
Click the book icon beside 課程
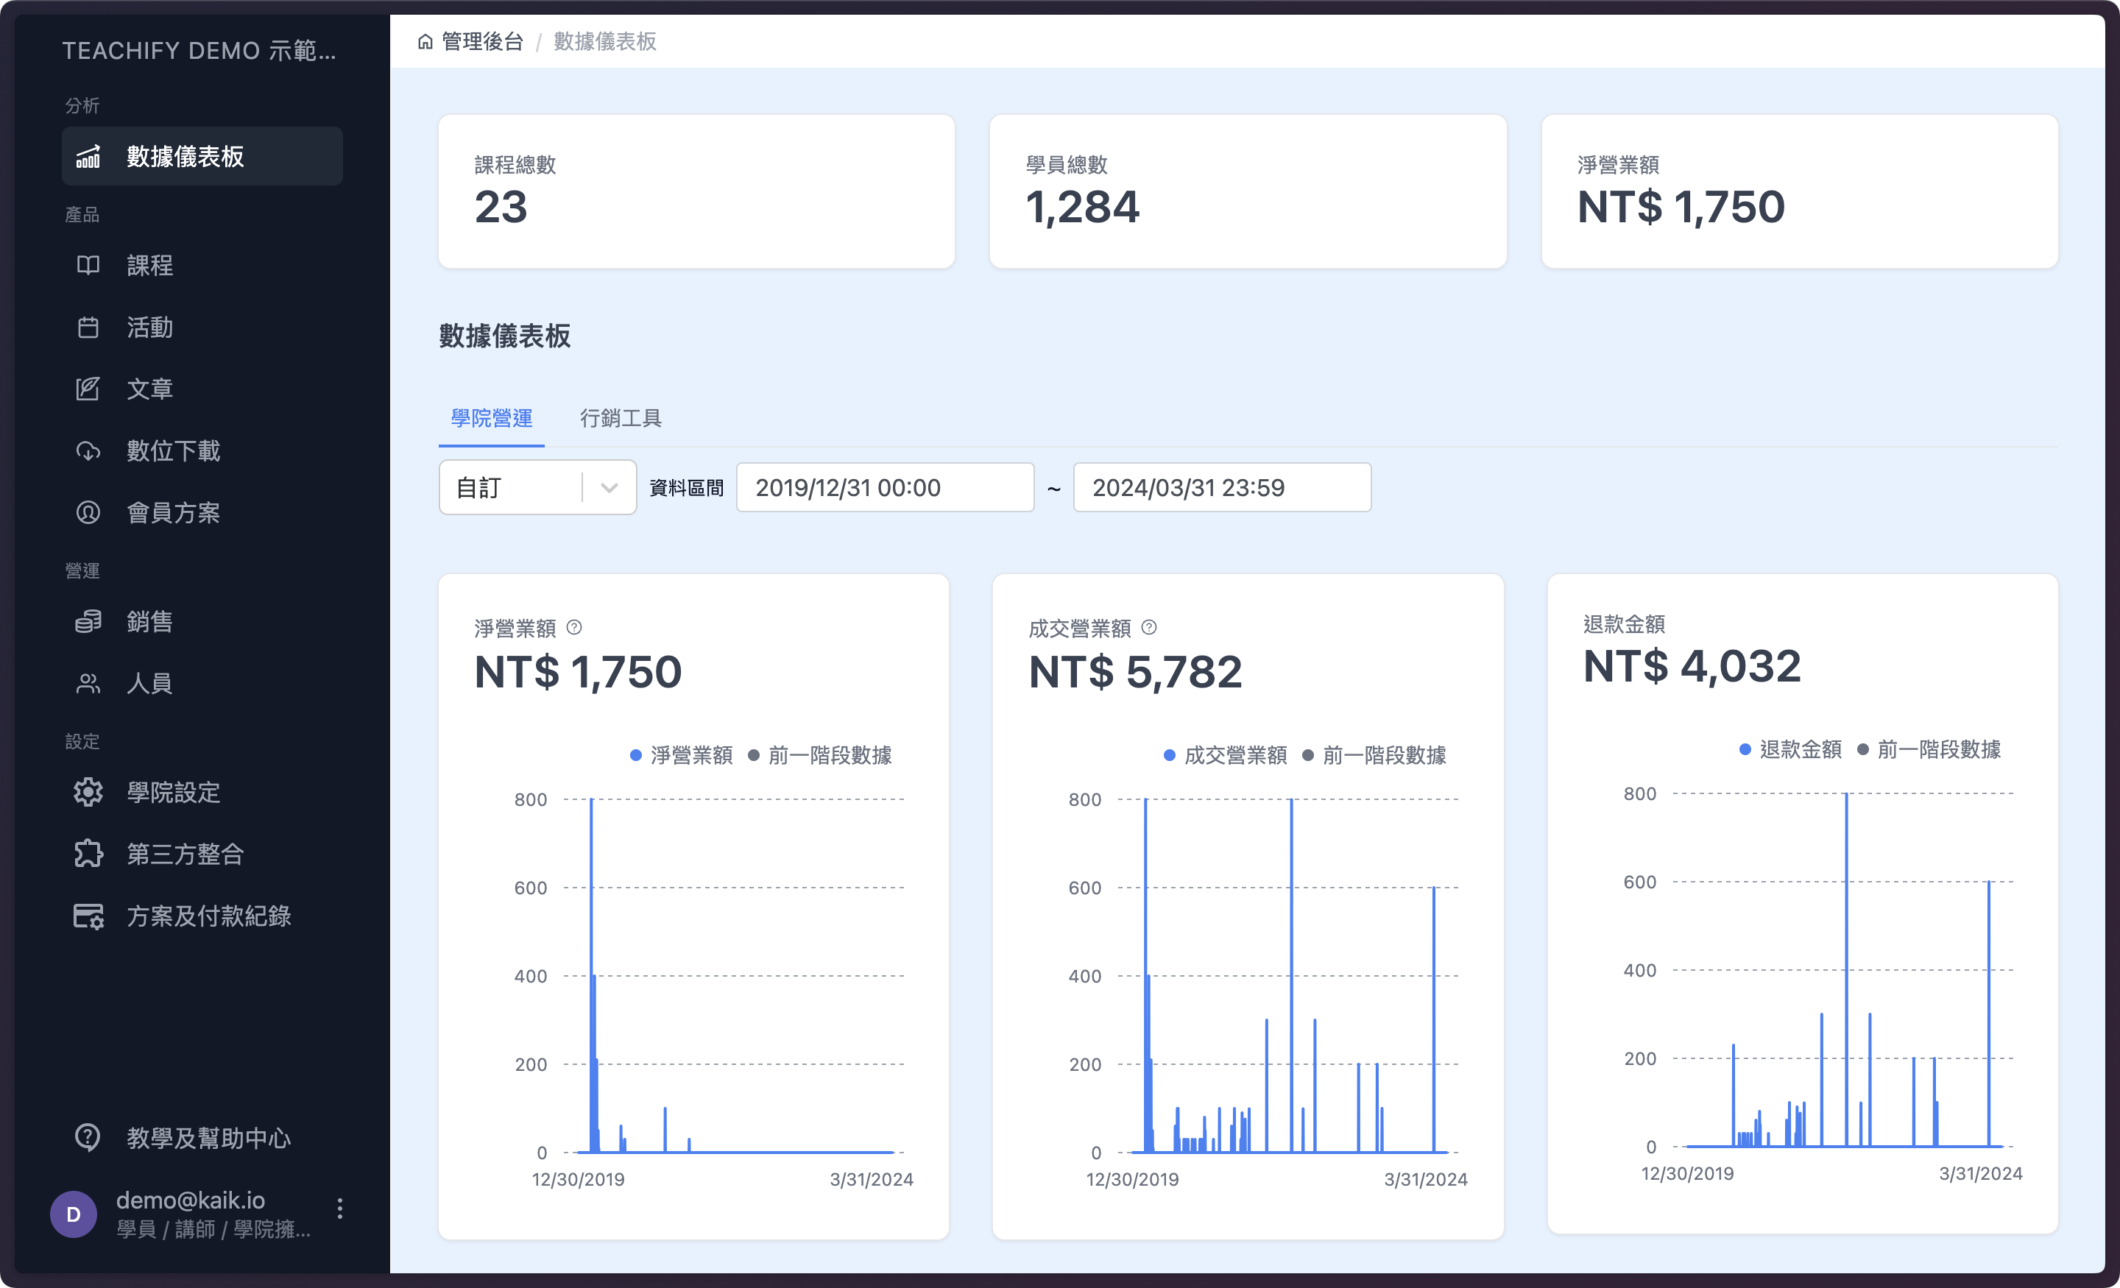(88, 265)
